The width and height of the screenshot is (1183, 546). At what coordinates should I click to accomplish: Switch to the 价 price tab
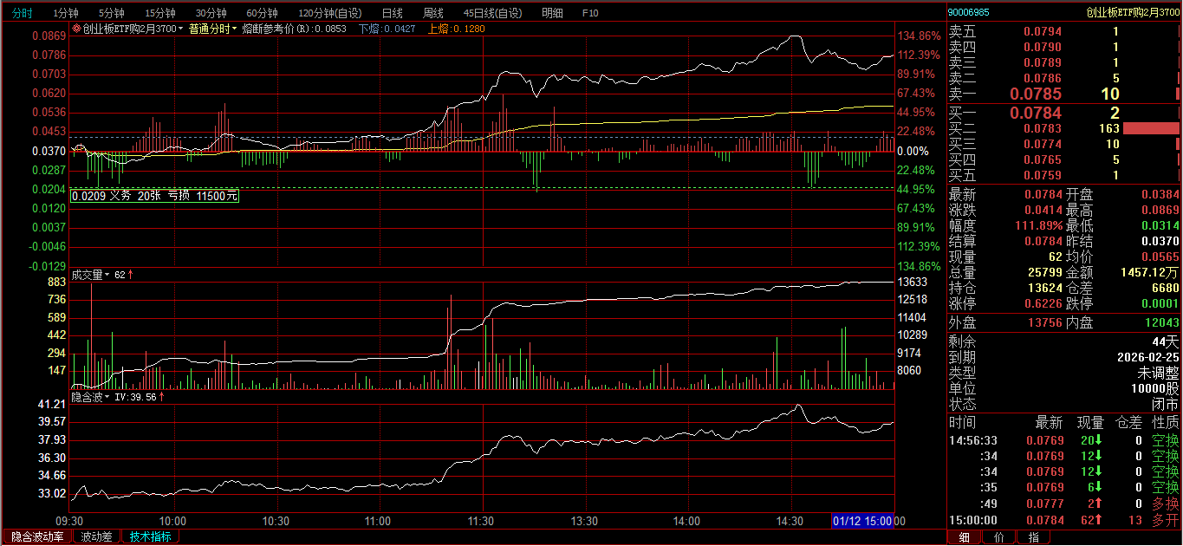point(998,537)
